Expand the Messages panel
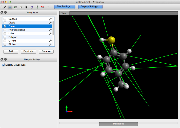The image size is (180, 128). click(118, 124)
